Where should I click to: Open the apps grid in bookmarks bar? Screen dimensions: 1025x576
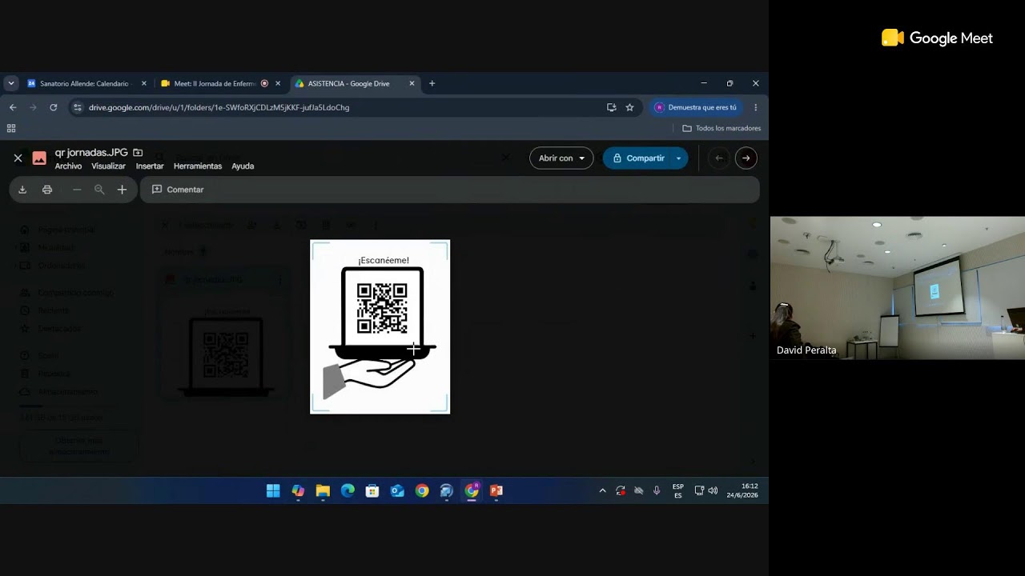(11, 128)
